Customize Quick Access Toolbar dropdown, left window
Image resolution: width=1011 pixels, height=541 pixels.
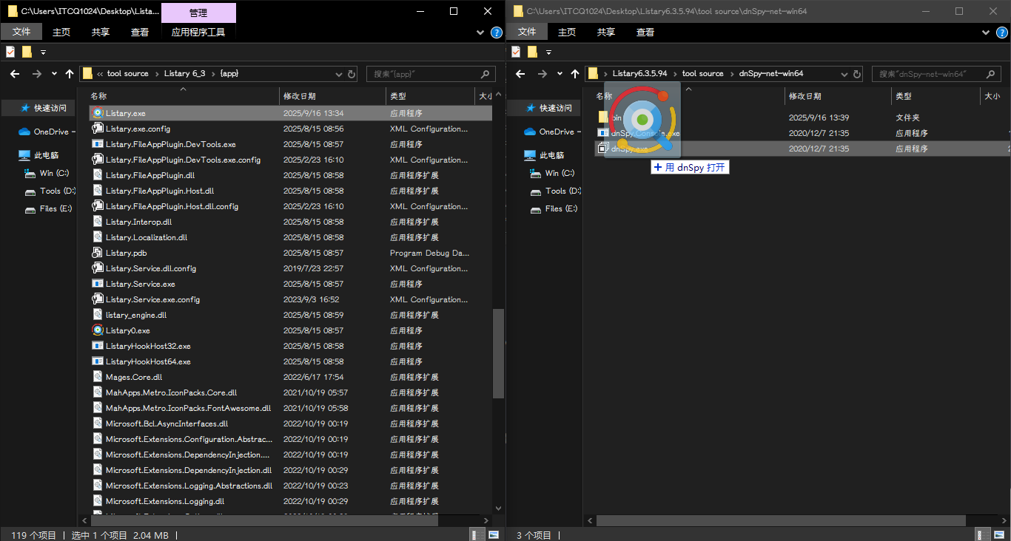(43, 52)
